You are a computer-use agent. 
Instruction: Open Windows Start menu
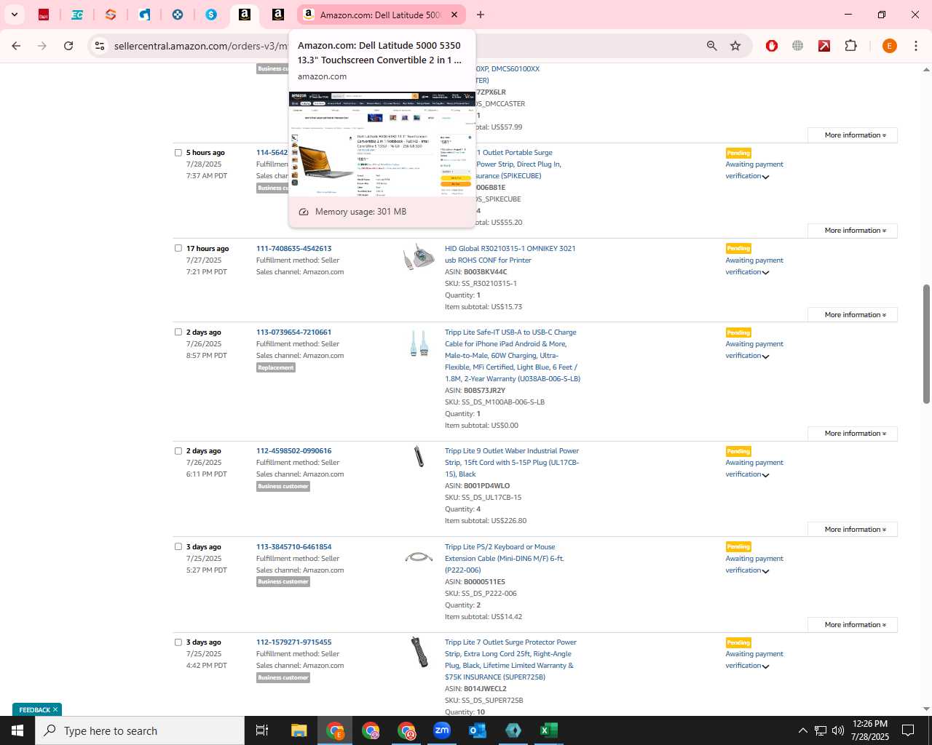click(17, 730)
